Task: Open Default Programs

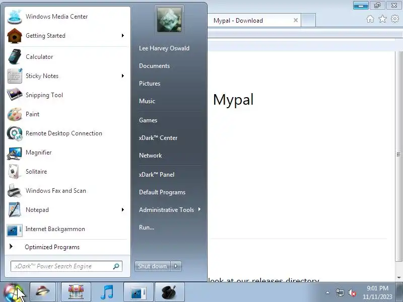Action: [x=162, y=192]
